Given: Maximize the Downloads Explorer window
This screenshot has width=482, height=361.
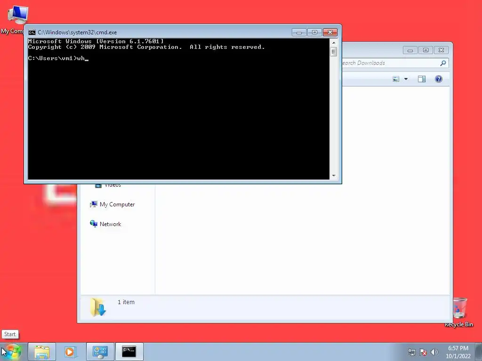Looking at the screenshot, I should tap(426, 50).
